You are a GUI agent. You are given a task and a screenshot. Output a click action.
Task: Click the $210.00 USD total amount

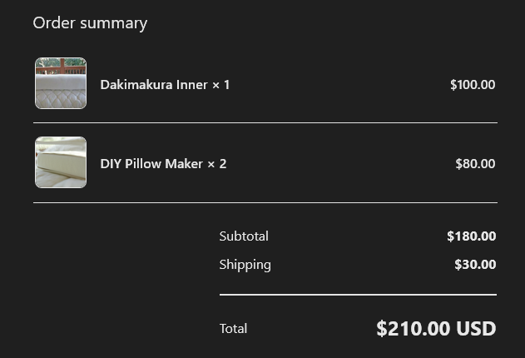tap(436, 329)
